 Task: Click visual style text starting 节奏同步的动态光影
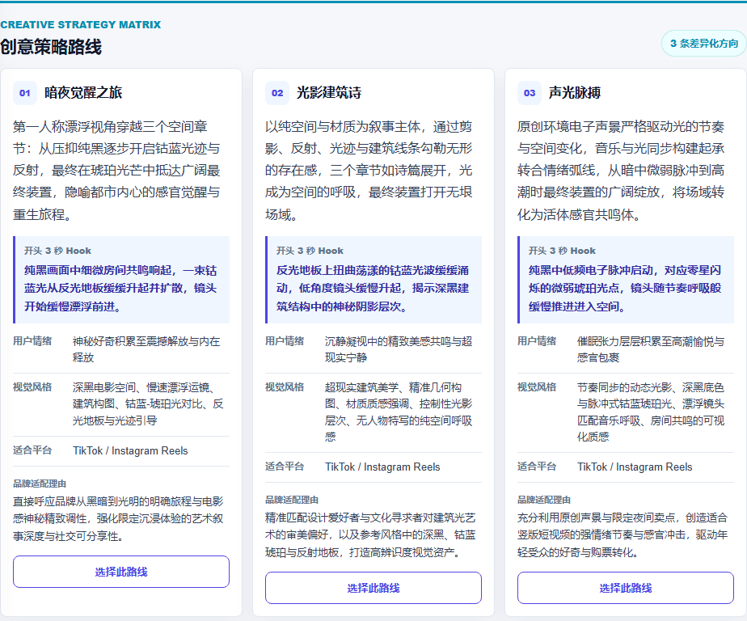(651, 412)
